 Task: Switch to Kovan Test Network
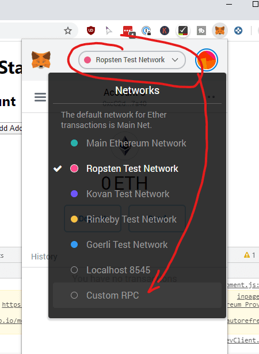(137, 194)
